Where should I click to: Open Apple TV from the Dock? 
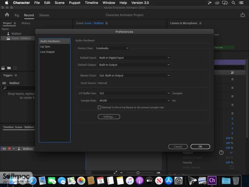click(x=149, y=181)
